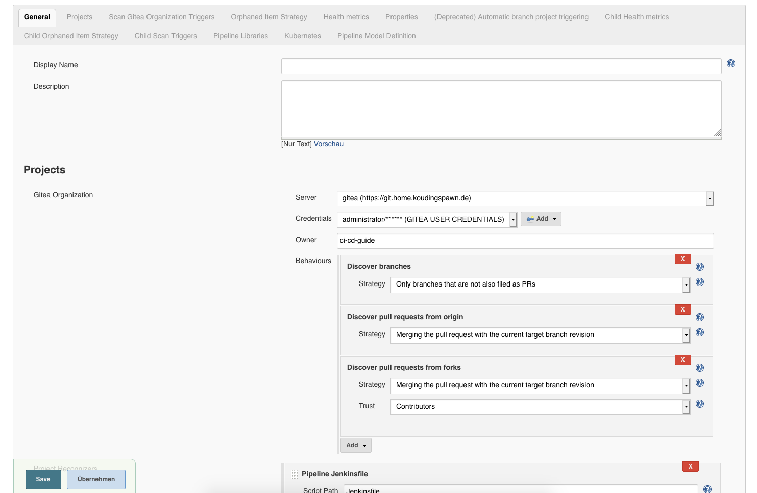The image size is (757, 493).
Task: Click the Vorschau preview link
Action: pyautogui.click(x=328, y=144)
